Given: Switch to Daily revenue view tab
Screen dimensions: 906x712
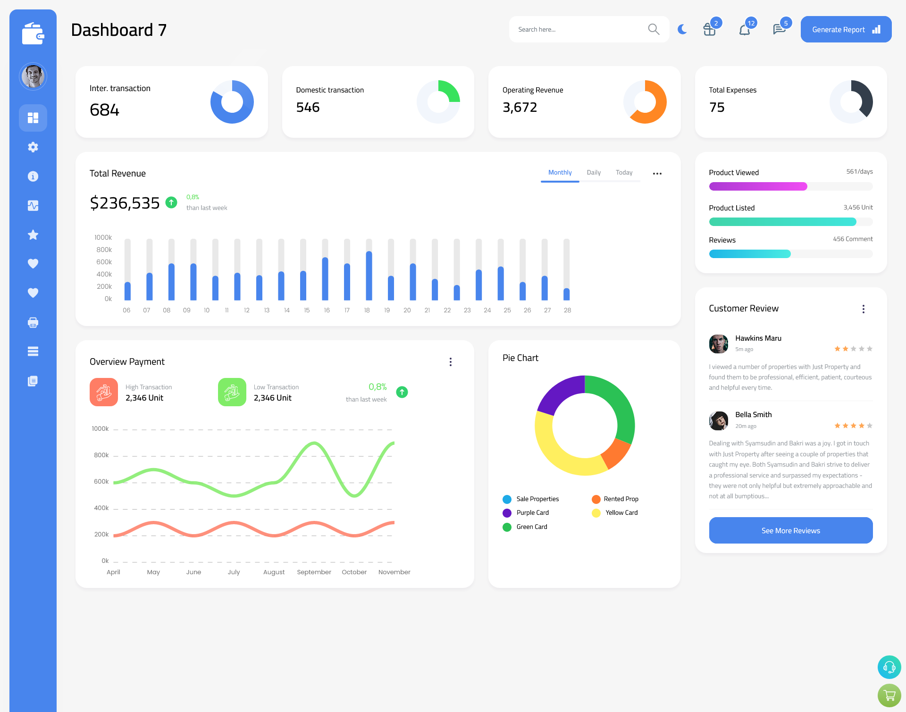Looking at the screenshot, I should (594, 173).
